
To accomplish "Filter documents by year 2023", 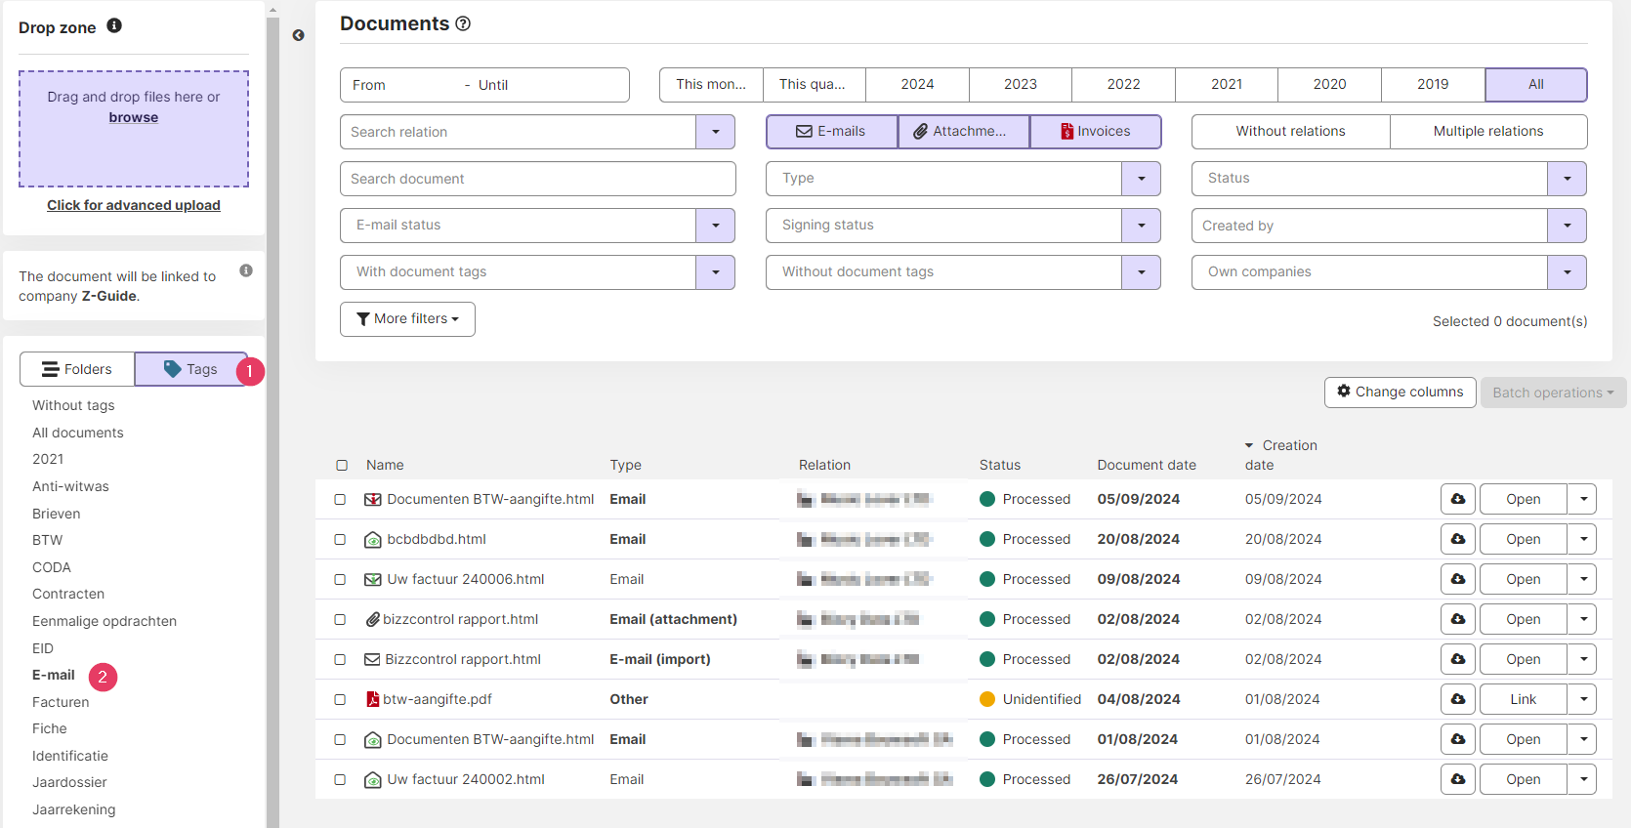I will pyautogui.click(x=1021, y=85).
